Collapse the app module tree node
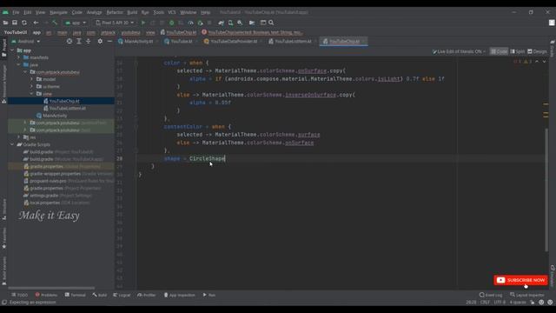 click(12, 50)
